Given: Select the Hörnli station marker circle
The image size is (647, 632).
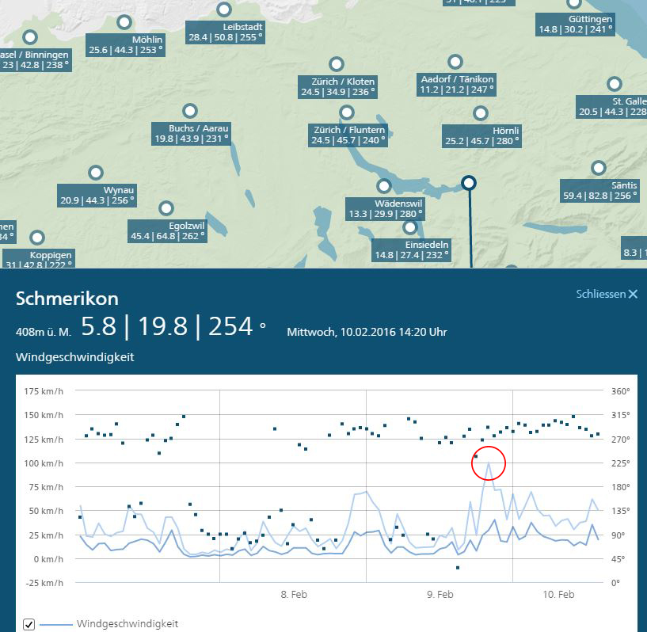Looking at the screenshot, I should click(481, 113).
